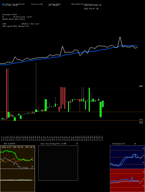Select the 'Avg Vol: 0.001 M' text
The height and width of the screenshot is (192, 145).
pyautogui.click(x=93, y=5)
